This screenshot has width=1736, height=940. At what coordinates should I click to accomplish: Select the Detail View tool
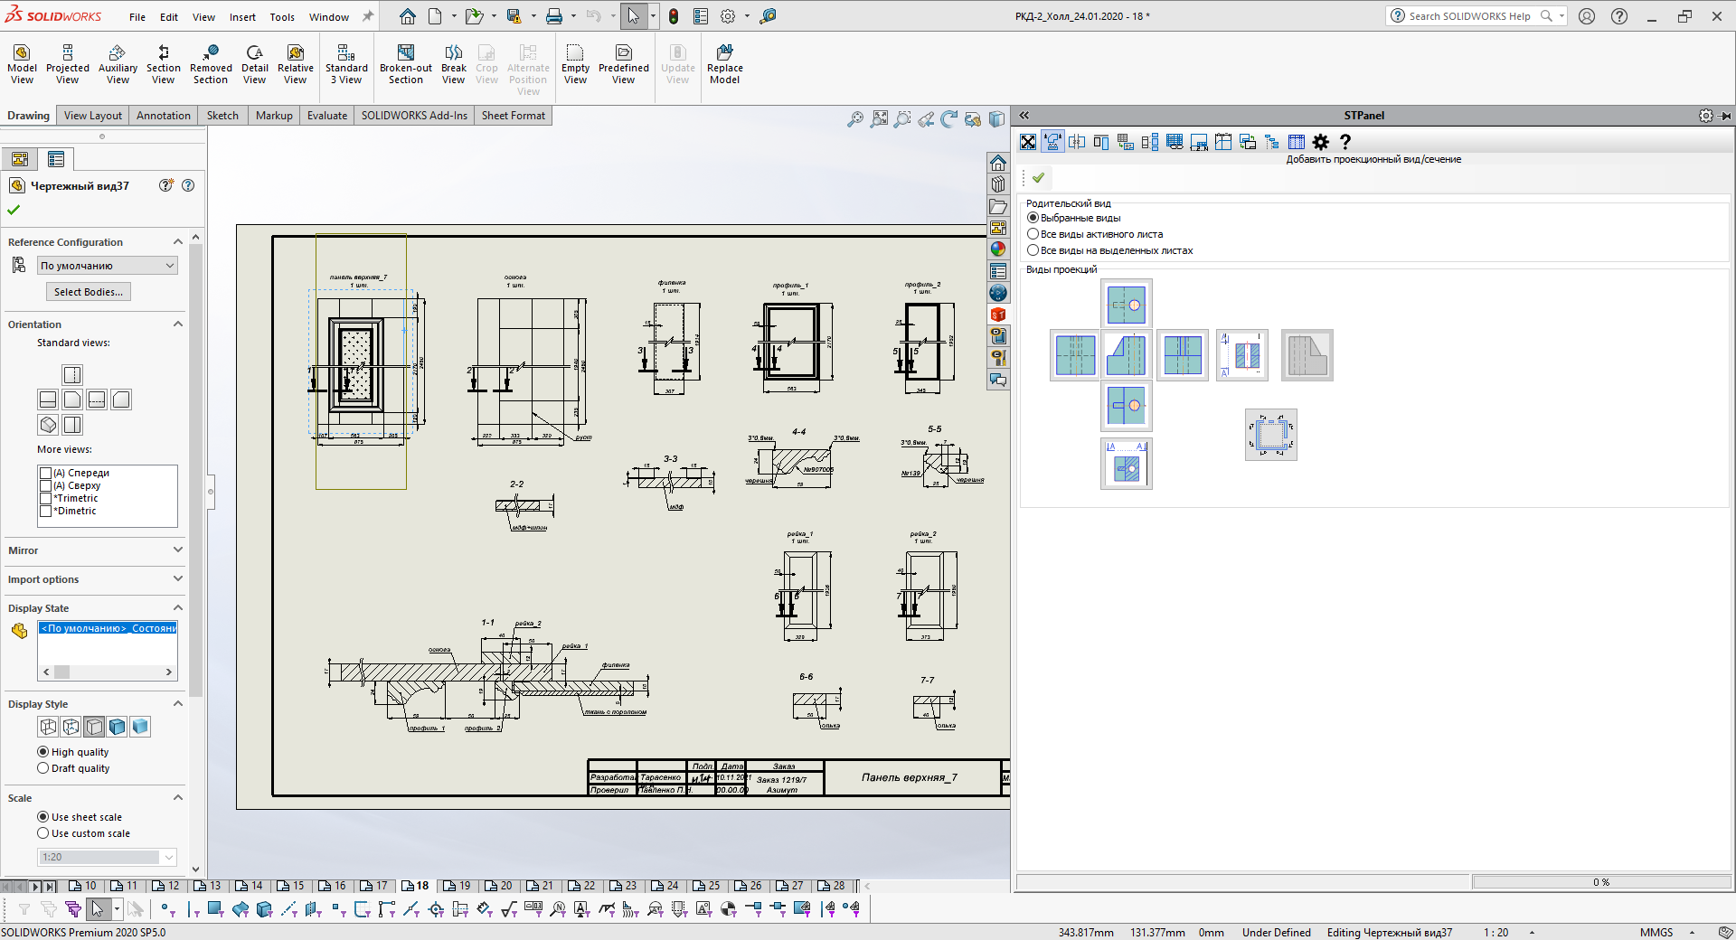255,64
